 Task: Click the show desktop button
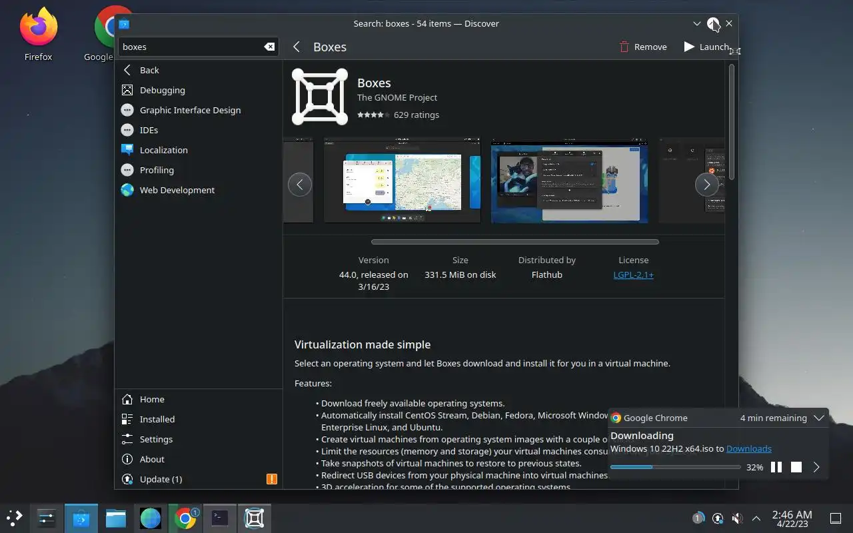coord(835,518)
